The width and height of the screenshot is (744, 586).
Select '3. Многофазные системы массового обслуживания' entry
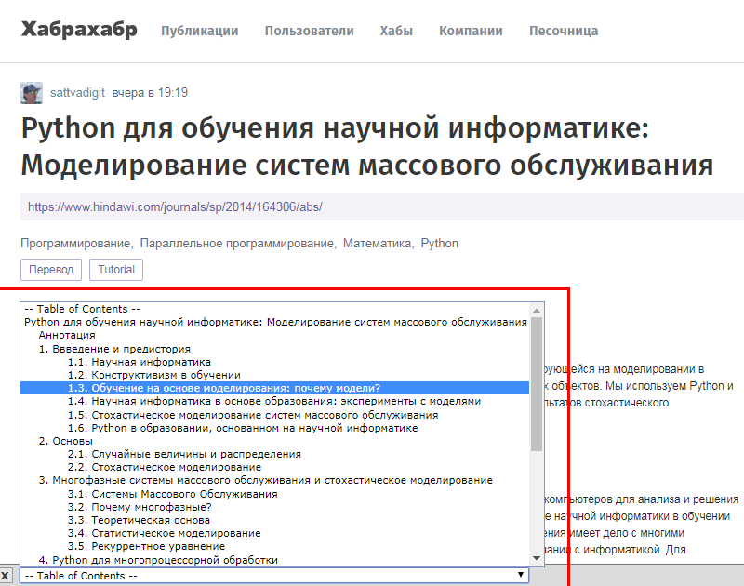pyautogui.click(x=274, y=480)
